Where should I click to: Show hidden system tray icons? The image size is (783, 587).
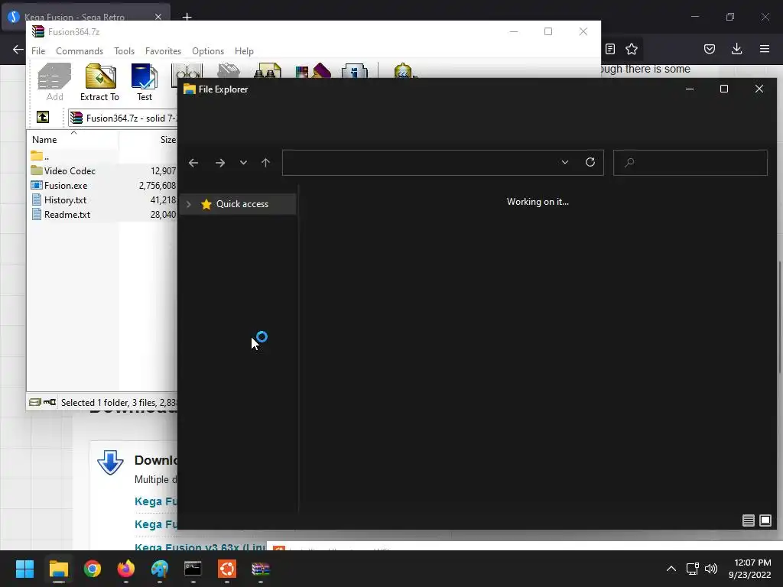671,569
